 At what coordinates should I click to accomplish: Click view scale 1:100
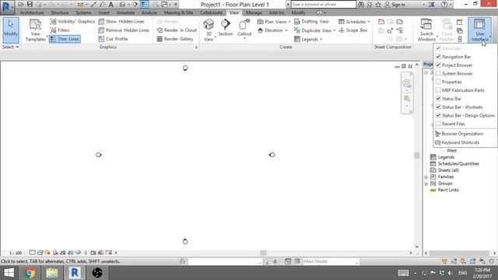click(x=16, y=253)
